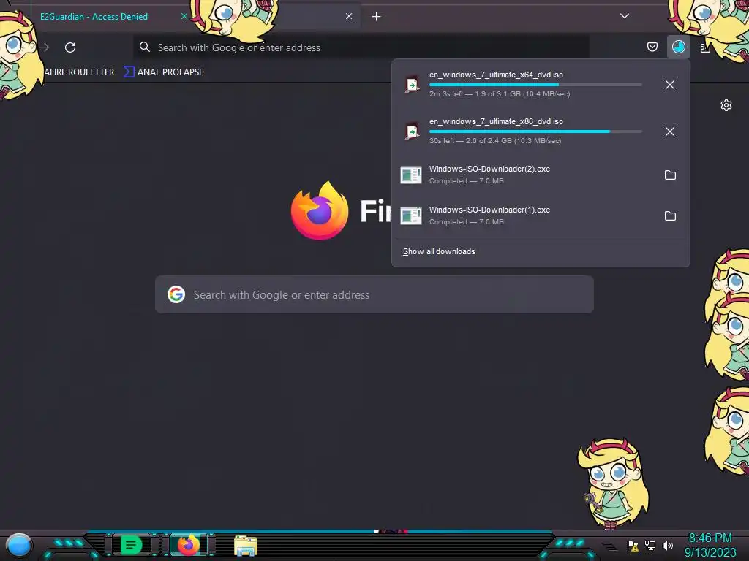Image resolution: width=749 pixels, height=561 pixels.
Task: Click the Windows-ISO-Downloader(1).exe file icon
Action: click(411, 216)
